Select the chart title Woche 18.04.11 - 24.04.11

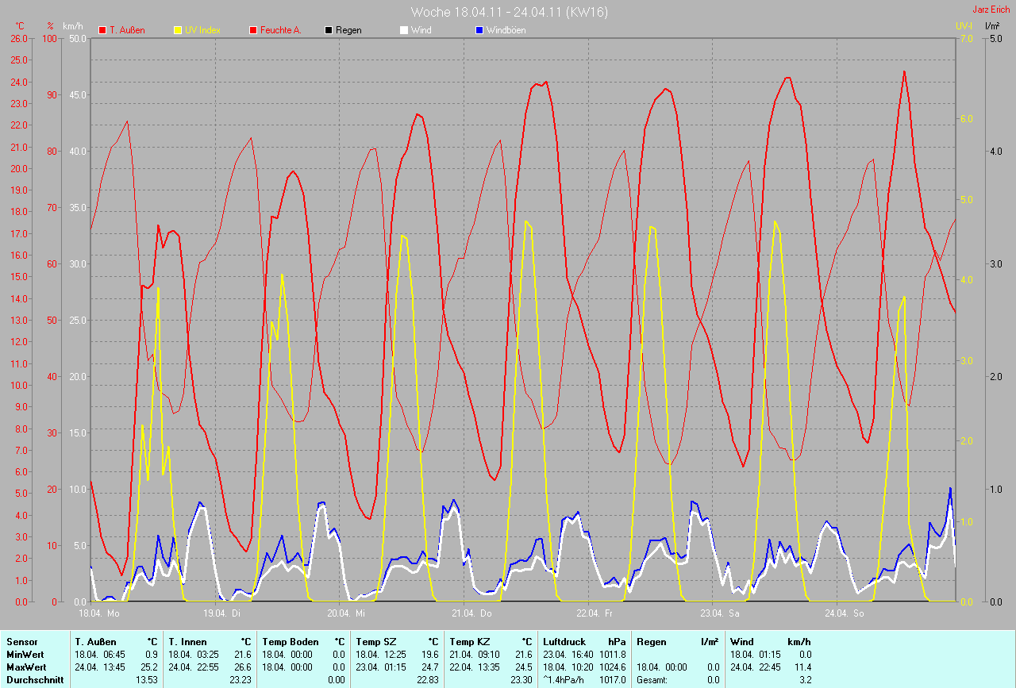[509, 12]
